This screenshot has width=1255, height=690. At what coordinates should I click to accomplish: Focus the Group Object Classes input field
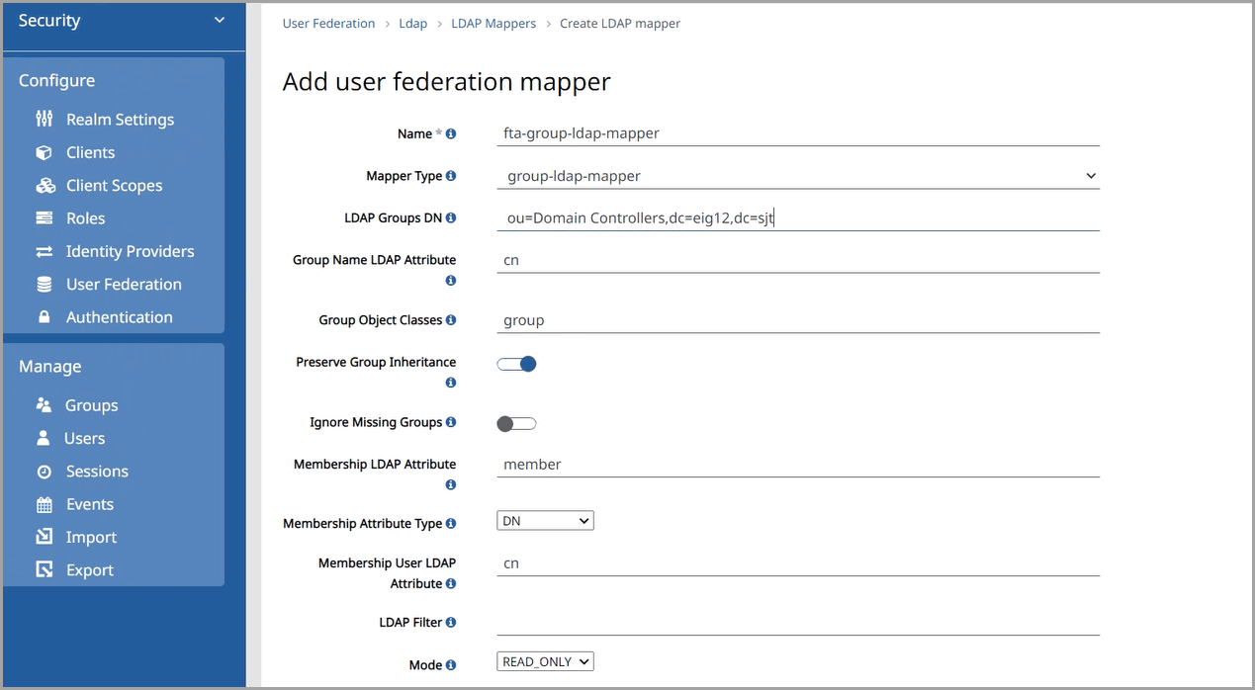pyautogui.click(x=797, y=320)
